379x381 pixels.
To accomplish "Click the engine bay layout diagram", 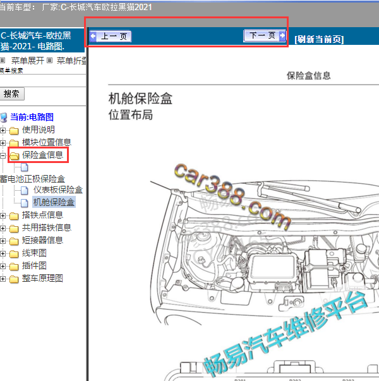I will point(264,253).
